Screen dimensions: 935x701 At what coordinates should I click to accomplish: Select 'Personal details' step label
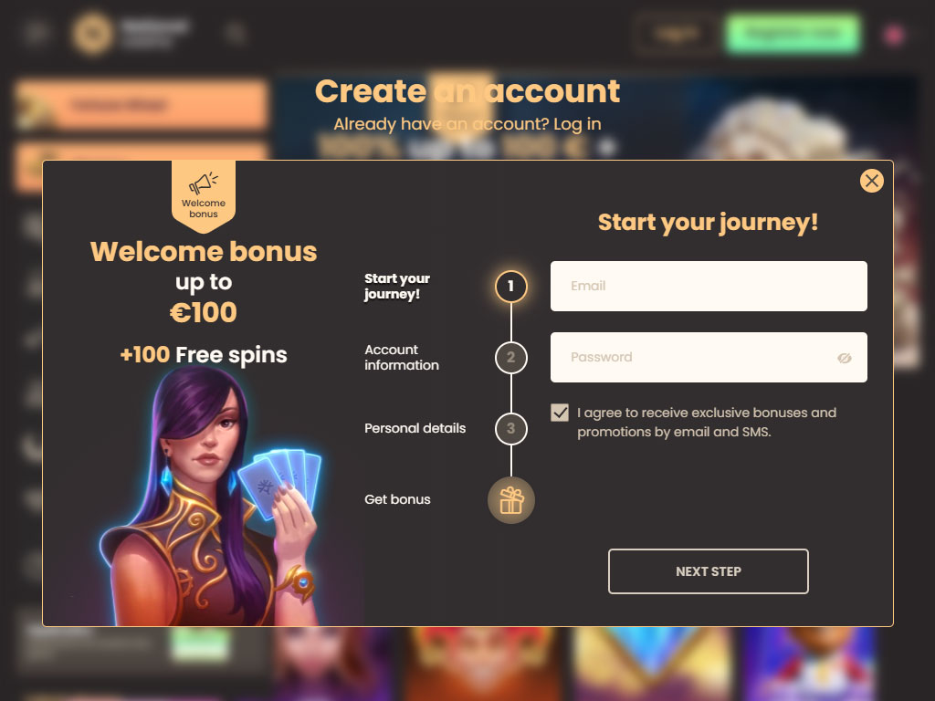click(x=415, y=428)
